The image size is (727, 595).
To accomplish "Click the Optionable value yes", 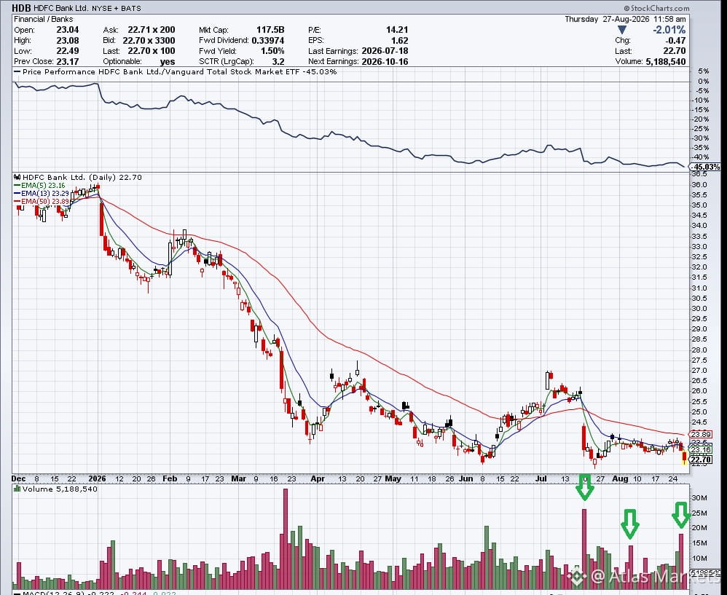I will 168,62.
